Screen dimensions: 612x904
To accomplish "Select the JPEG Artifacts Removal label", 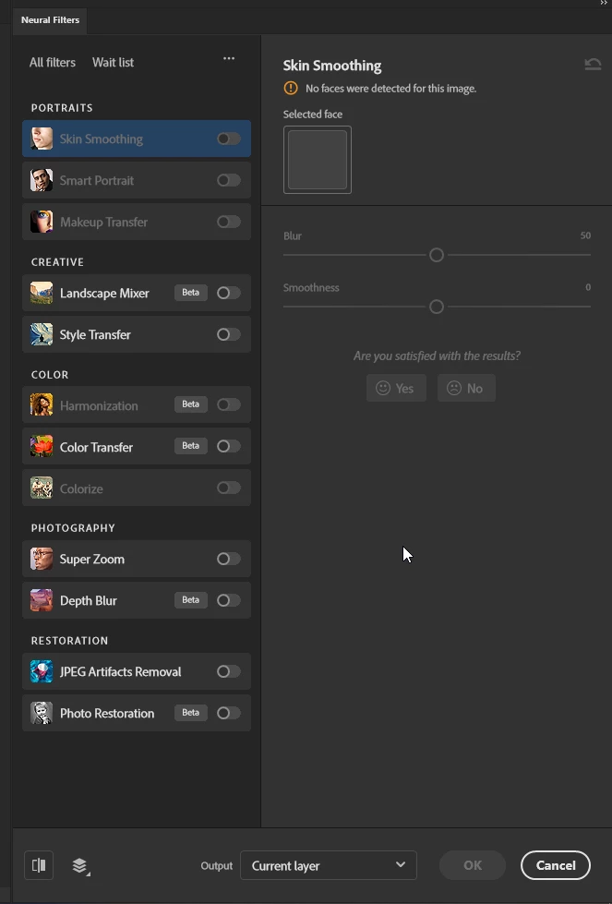I will (120, 671).
